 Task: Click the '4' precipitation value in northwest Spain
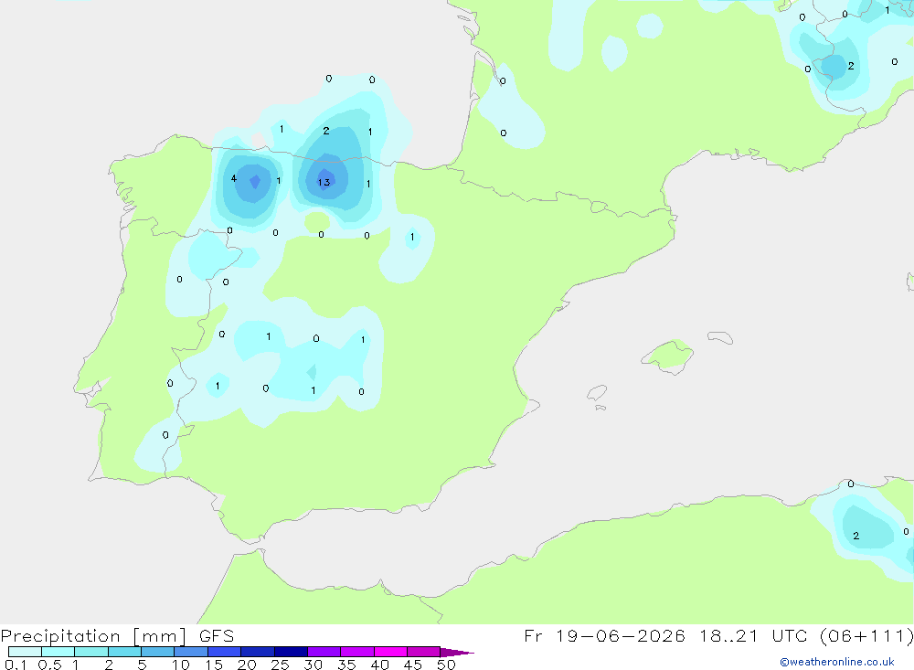point(234,178)
